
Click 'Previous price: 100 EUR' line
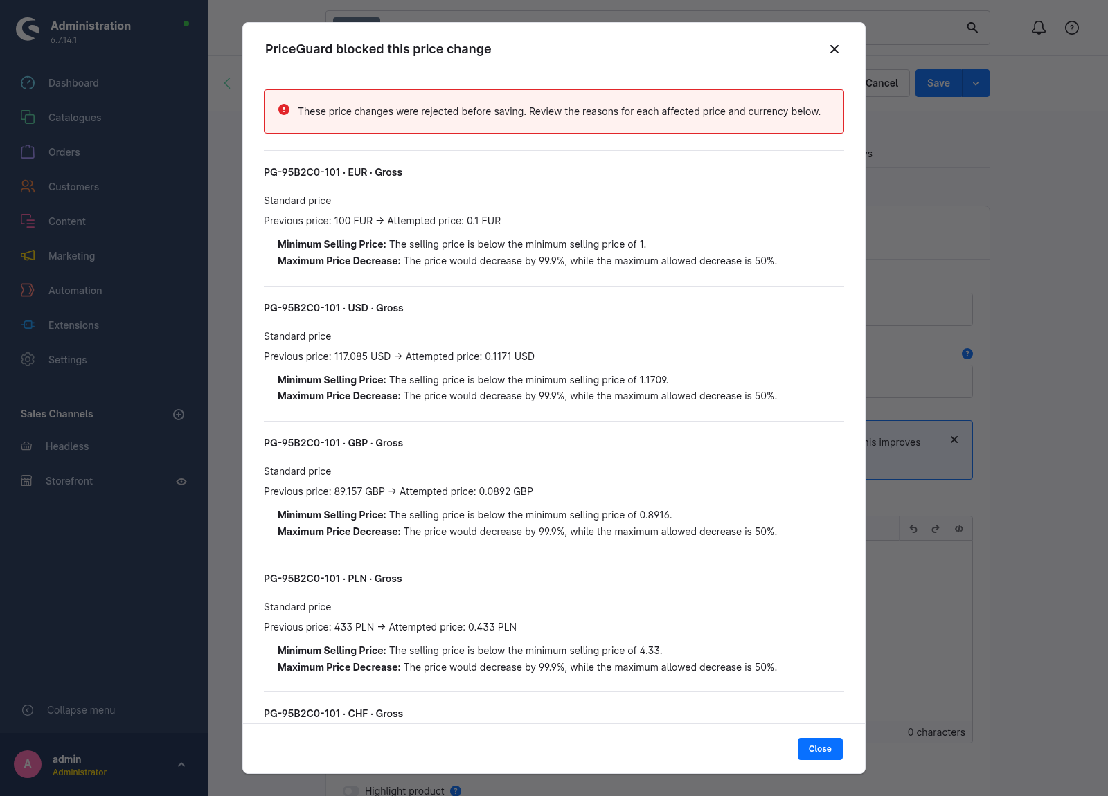click(x=382, y=221)
